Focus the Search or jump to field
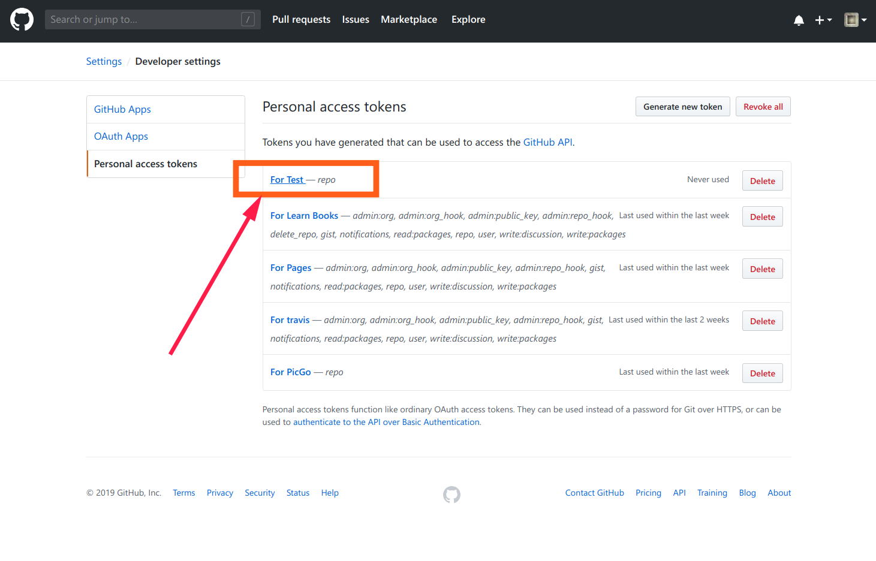The width and height of the screenshot is (876, 561). pos(153,20)
